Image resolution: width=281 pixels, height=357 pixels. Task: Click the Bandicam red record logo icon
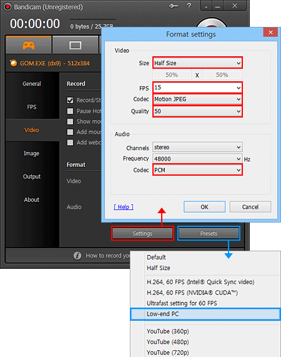click(x=7, y=7)
